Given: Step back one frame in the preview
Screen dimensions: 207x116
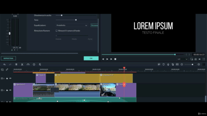Looking at the screenshot, I should point(103,59).
